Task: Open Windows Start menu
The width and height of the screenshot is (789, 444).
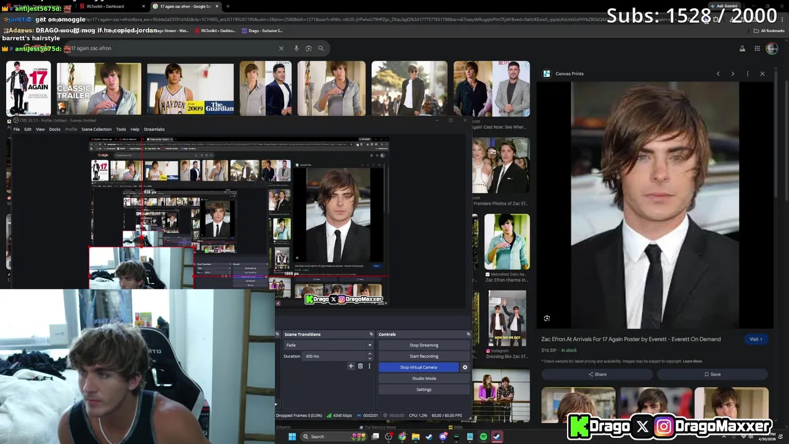Action: pos(292,437)
